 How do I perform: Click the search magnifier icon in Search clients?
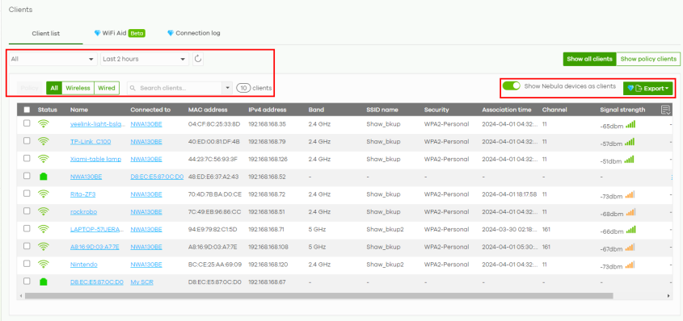tap(133, 88)
